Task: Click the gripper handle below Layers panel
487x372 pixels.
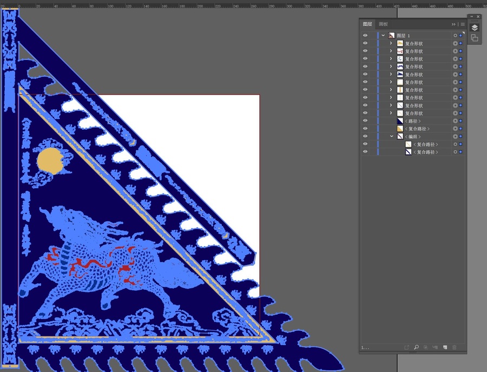Action: tap(413, 353)
